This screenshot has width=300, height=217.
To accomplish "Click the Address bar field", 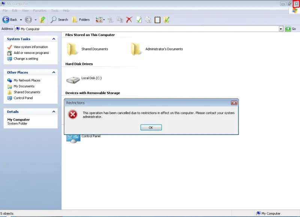I will click(x=147, y=29).
